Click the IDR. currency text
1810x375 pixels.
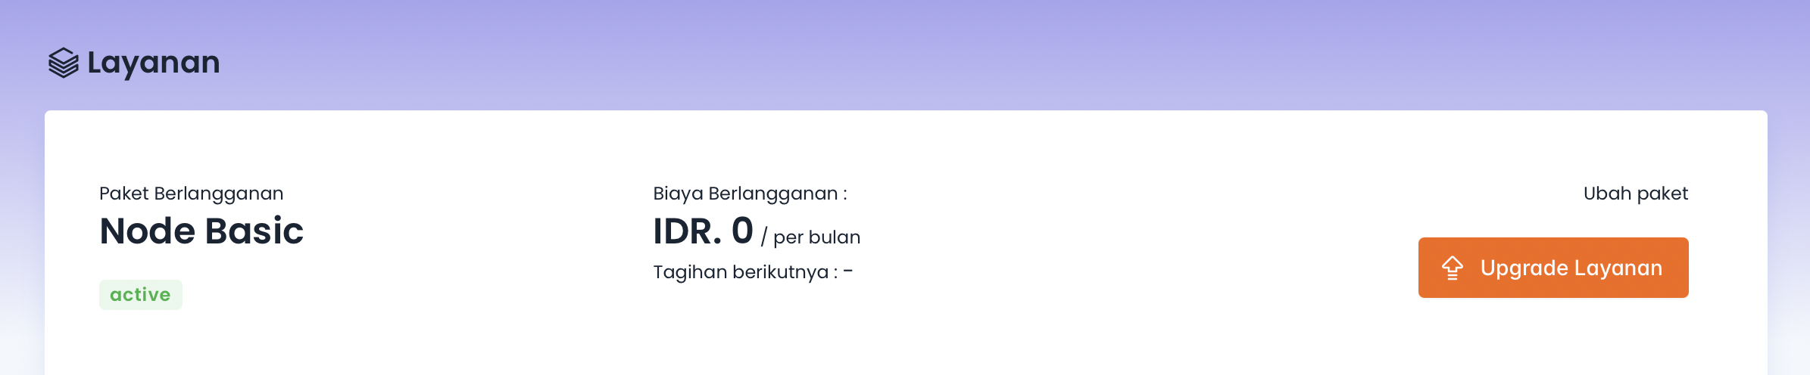click(x=687, y=232)
